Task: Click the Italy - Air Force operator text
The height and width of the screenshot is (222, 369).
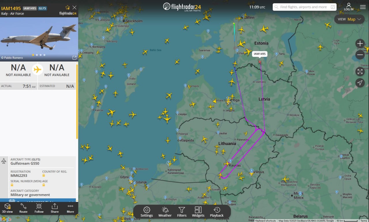Action: tap(12, 13)
